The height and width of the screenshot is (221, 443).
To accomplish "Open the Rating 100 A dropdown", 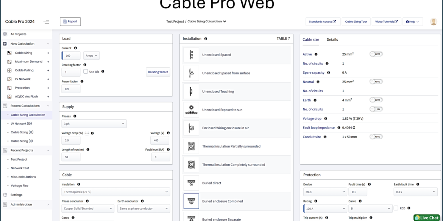I will [325, 209].
